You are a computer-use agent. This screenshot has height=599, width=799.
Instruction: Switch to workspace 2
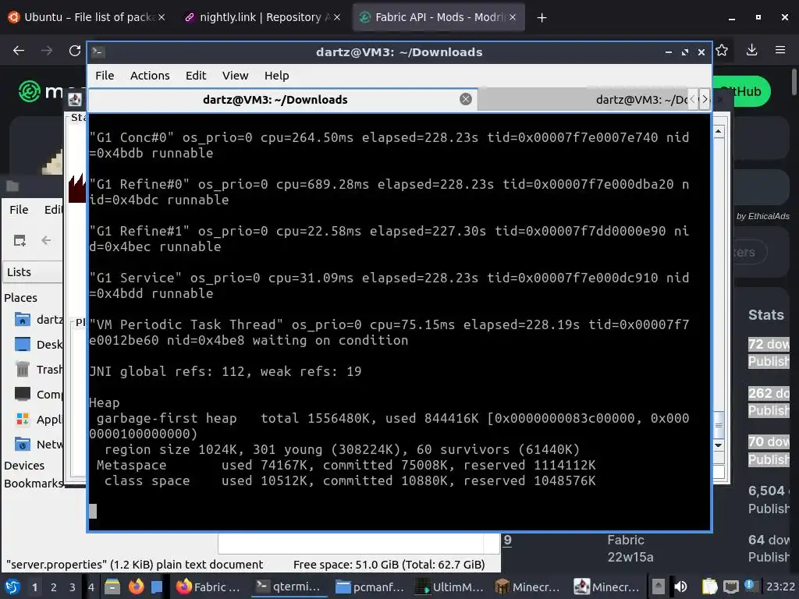click(54, 587)
